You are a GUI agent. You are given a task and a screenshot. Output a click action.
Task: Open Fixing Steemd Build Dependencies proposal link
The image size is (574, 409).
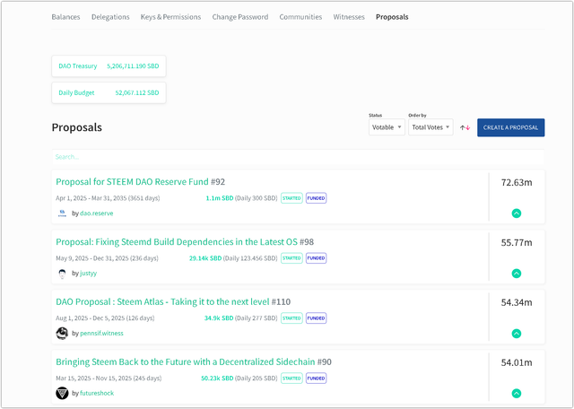click(177, 241)
